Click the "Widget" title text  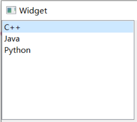coord(33,11)
